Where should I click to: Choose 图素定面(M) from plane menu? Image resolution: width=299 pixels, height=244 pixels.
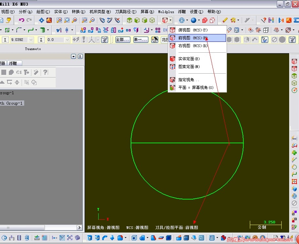(197, 67)
